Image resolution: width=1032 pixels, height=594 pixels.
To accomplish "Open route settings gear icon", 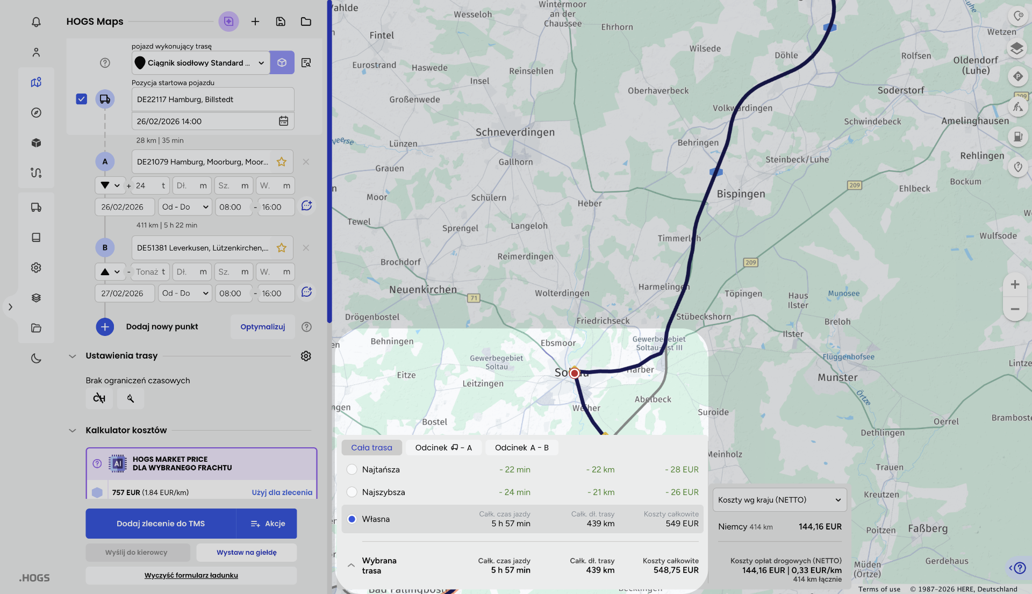I will pos(306,356).
